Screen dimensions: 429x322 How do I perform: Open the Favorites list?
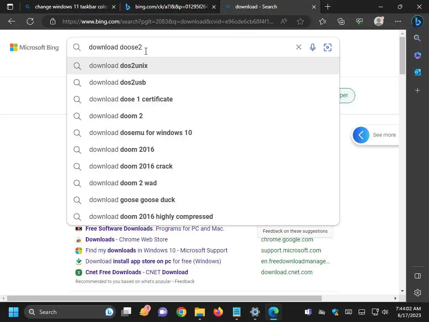pos(323,21)
